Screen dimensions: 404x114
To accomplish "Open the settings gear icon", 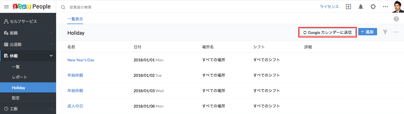I will (x=373, y=7).
